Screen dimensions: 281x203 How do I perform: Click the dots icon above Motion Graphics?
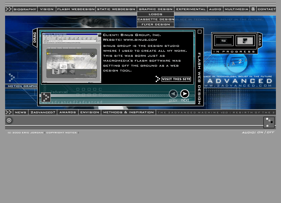pyautogui.click(x=12, y=77)
